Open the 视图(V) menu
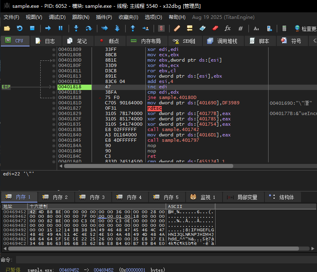This screenshot has width=317, height=272. click(34, 17)
